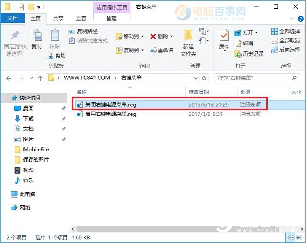Switch to details view icon in status bar

[290, 237]
